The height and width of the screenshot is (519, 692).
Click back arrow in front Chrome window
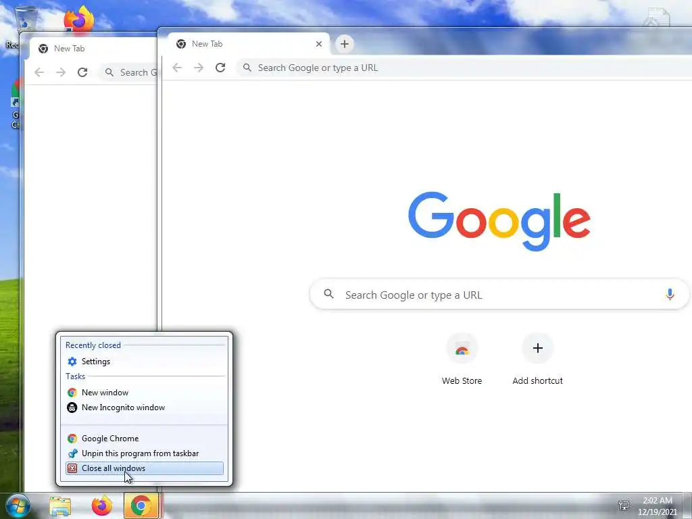[177, 68]
